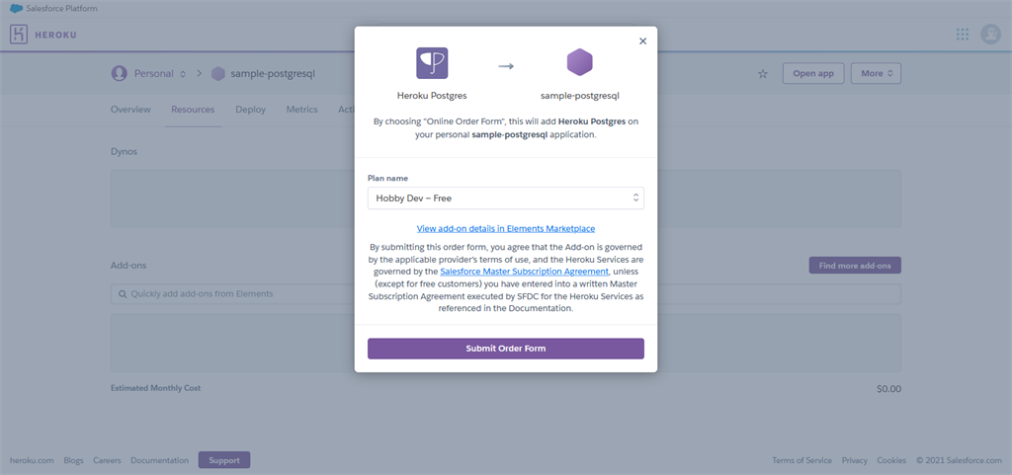Click the Open app button
The image size is (1012, 475).
pos(813,73)
